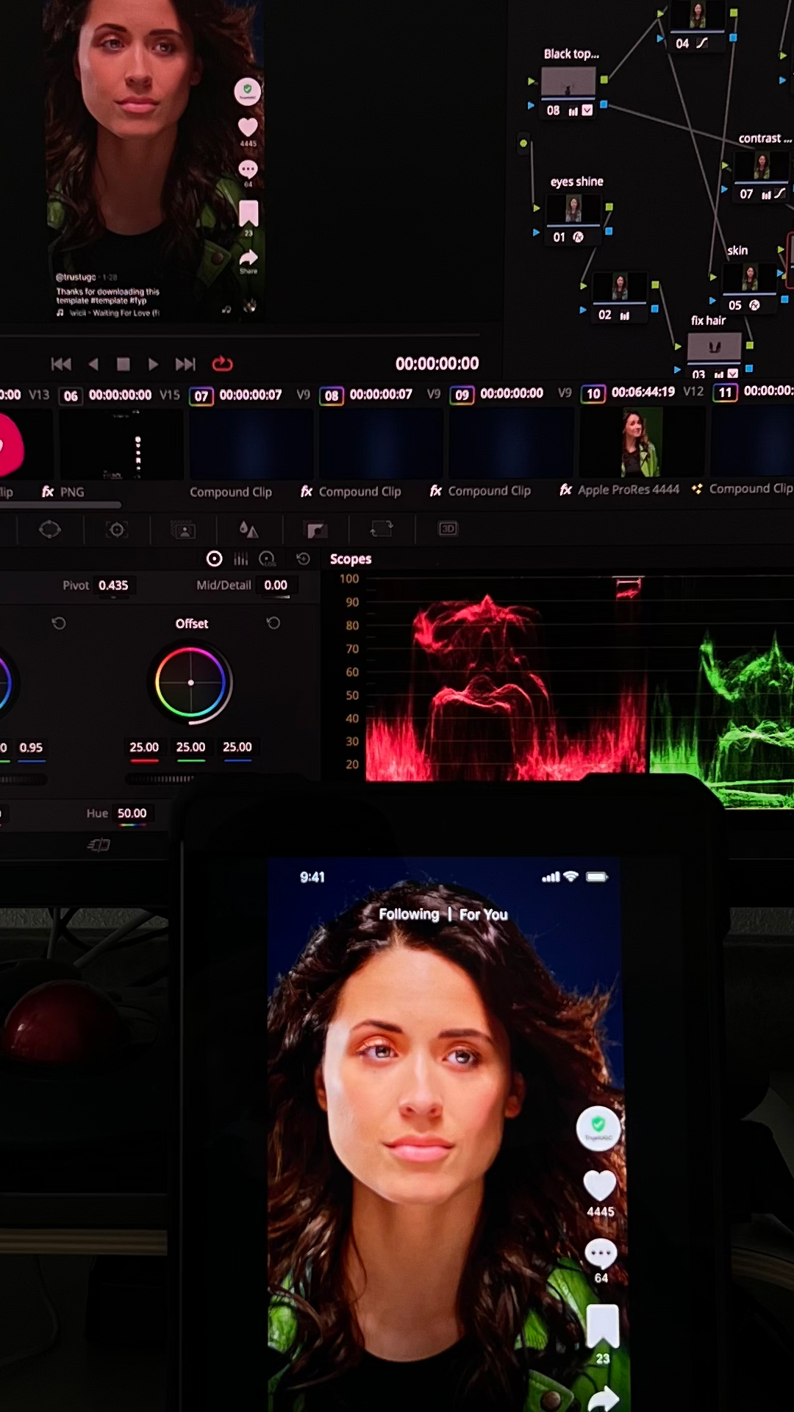Select the skin node 05
The image size is (794, 1412).
coord(749,278)
